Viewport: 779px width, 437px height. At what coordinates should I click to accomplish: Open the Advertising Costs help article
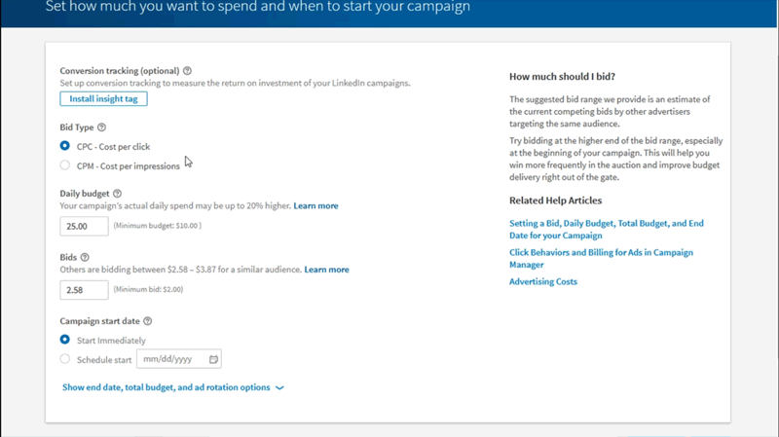coord(542,282)
